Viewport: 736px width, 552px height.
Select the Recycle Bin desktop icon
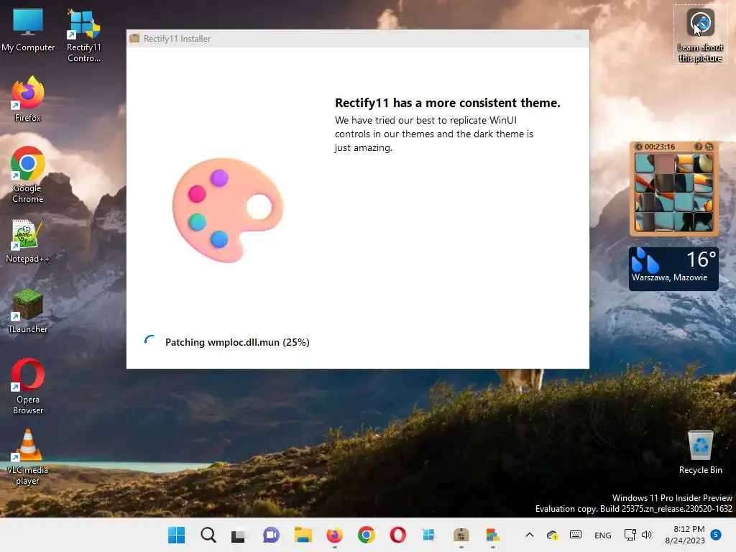[x=700, y=452]
